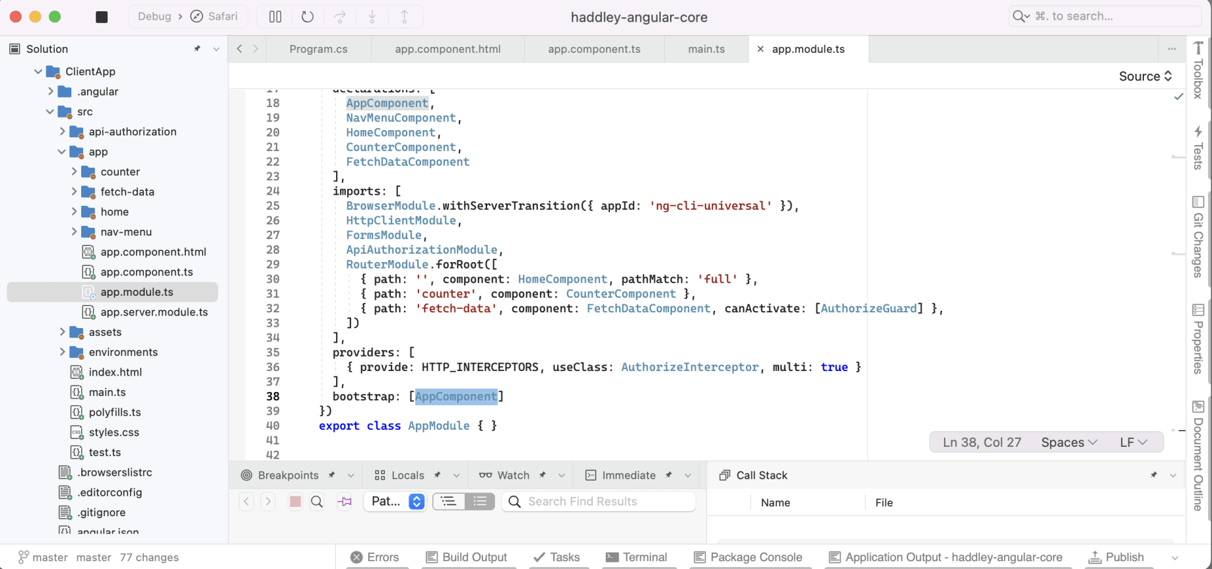
Task: Click the red stop search icon
Action: click(295, 502)
